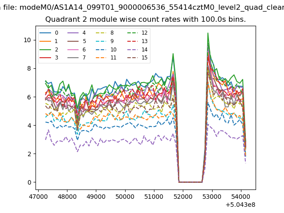Click the y-axis tick label 4
The image size is (284, 213).
coord(29,126)
